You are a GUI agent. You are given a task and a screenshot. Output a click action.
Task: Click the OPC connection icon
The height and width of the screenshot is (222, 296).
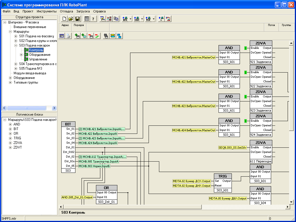pos(125,19)
